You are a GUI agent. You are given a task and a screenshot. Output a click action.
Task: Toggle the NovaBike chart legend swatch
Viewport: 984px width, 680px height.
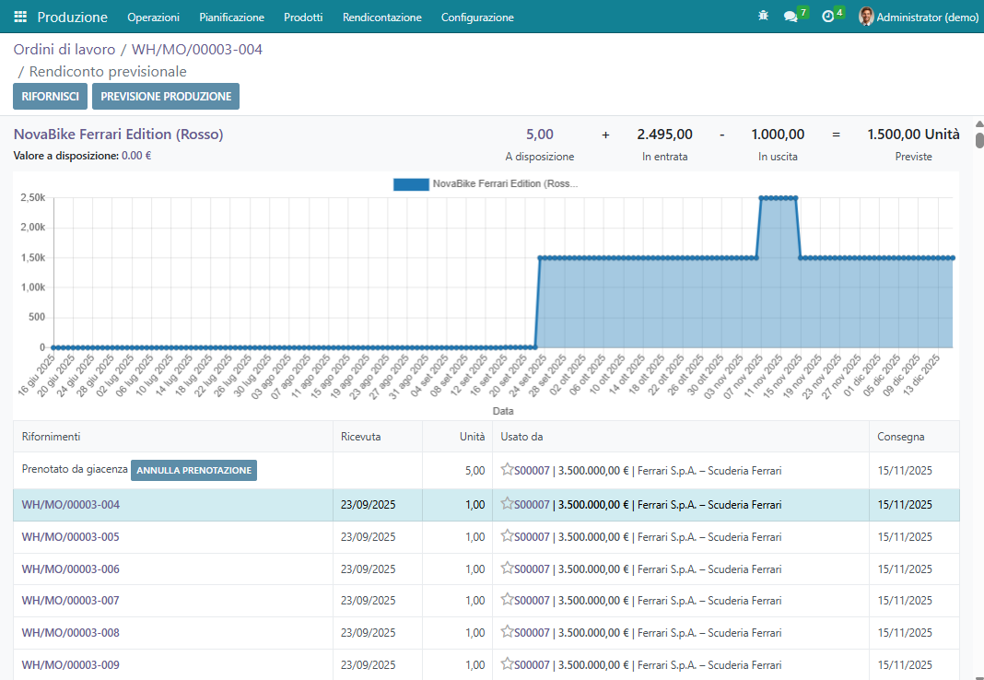pos(411,183)
